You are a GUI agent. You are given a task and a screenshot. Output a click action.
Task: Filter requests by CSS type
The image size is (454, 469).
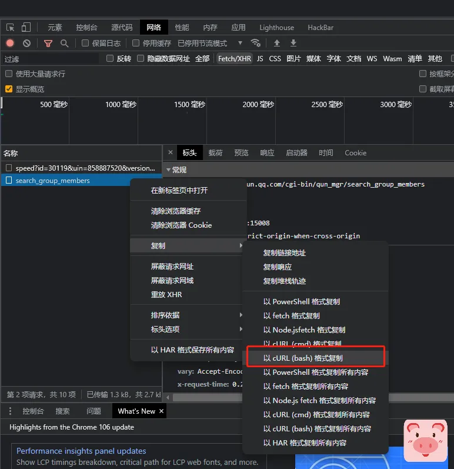[x=275, y=59]
